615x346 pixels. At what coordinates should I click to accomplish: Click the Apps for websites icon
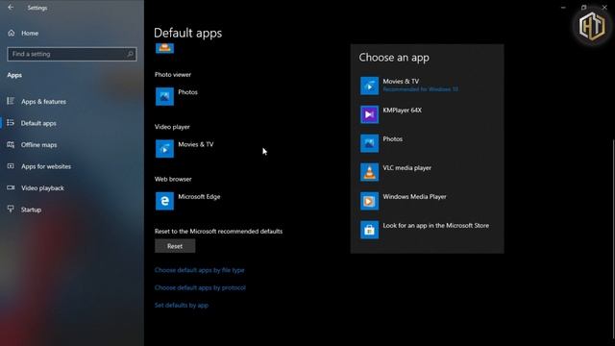[x=11, y=166]
